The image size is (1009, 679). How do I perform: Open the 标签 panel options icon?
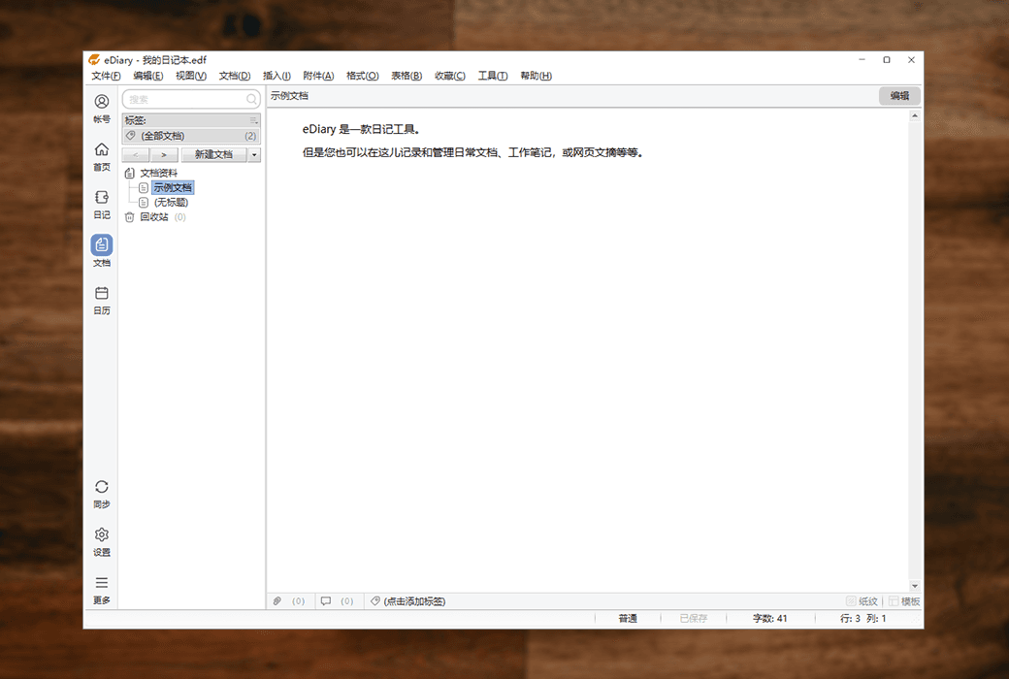tap(254, 120)
